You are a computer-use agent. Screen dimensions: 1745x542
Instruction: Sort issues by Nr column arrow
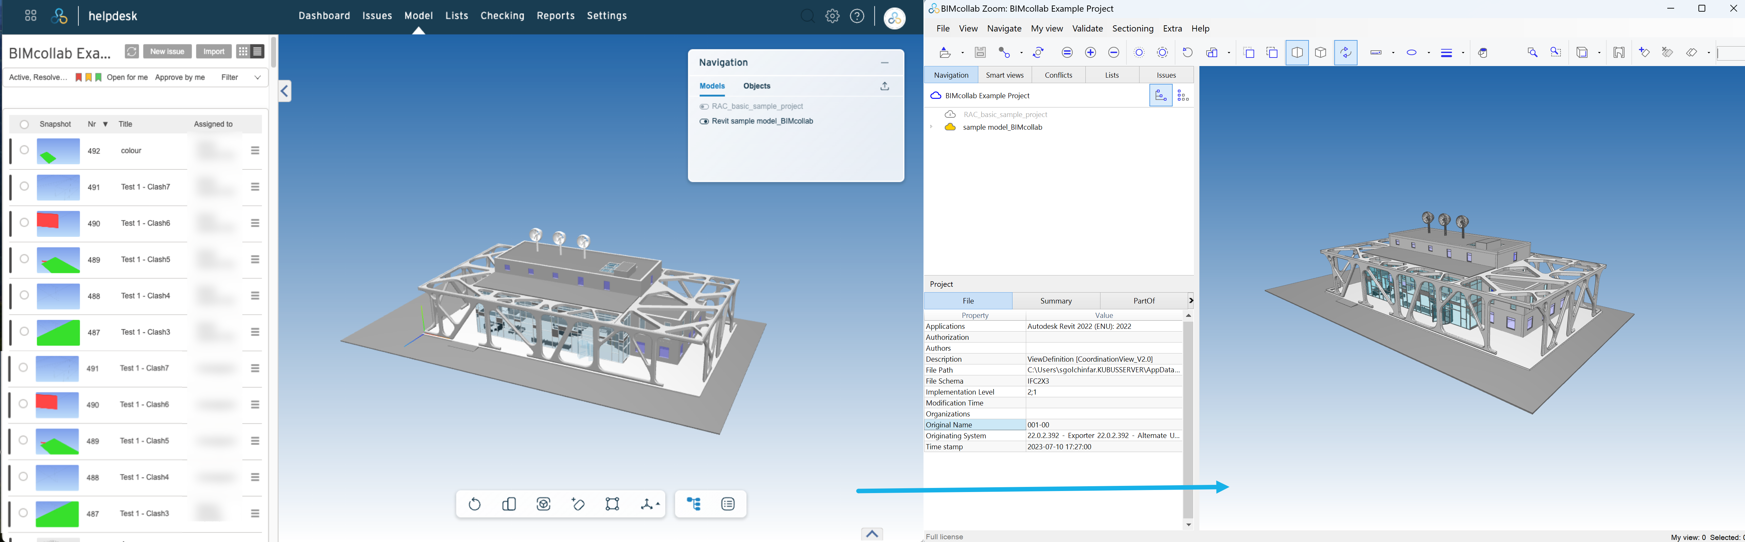tap(105, 125)
